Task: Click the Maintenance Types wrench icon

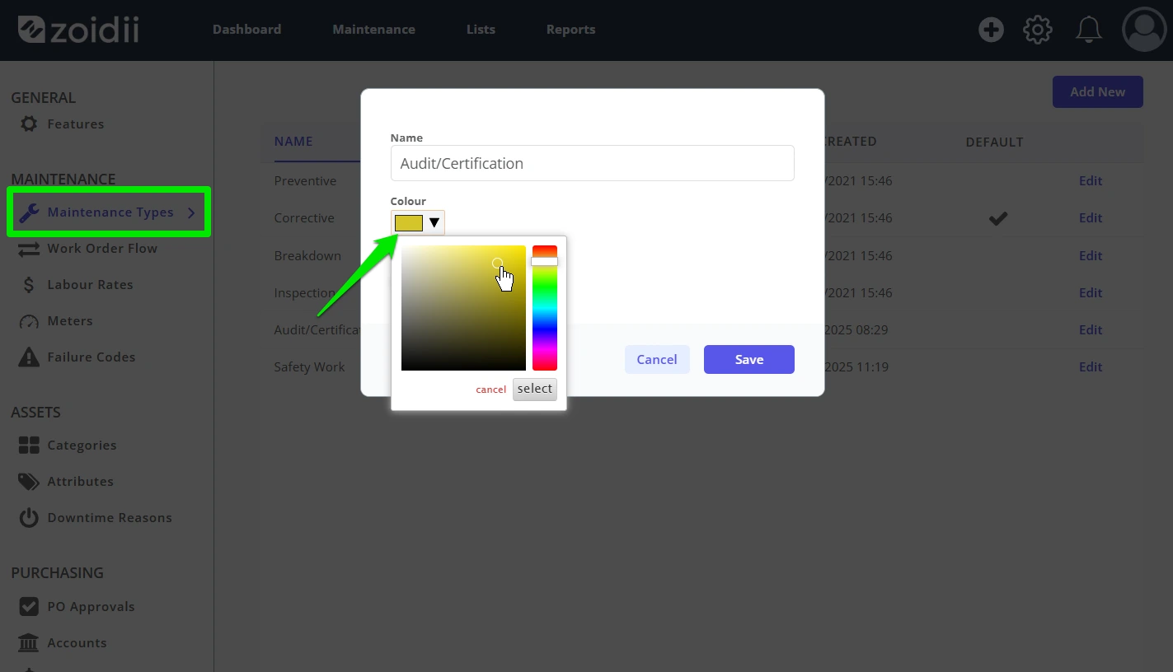Action: (29, 212)
